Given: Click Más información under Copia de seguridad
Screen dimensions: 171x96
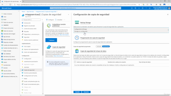Looking at the screenshot, I should click(x=58, y=56).
